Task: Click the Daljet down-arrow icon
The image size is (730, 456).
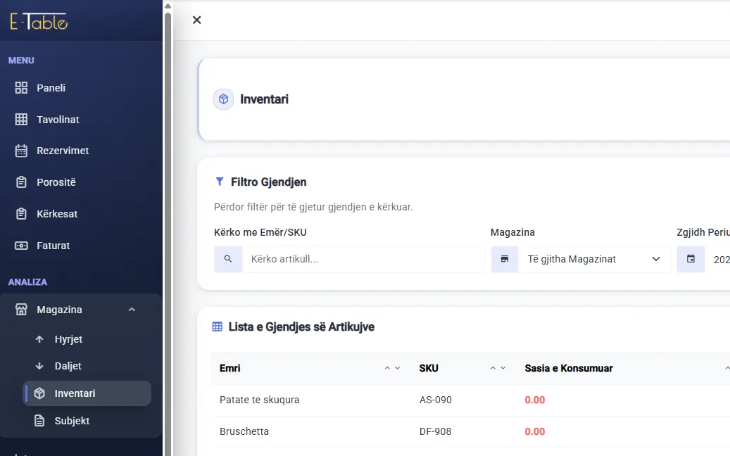Action: point(39,366)
